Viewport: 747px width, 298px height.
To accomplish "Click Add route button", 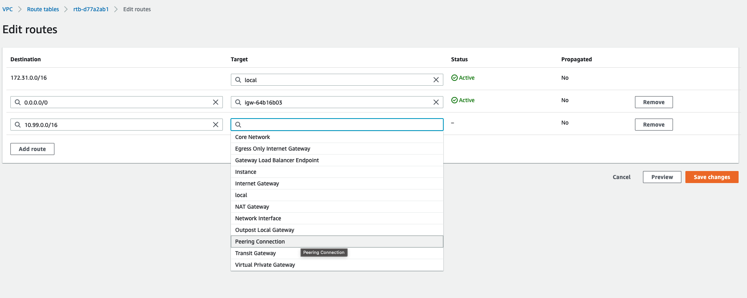I will pyautogui.click(x=32, y=149).
